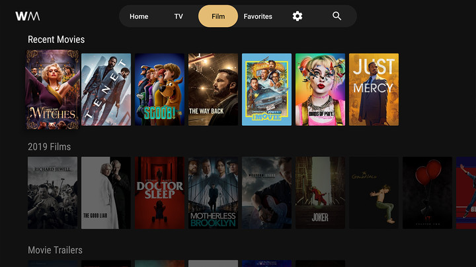Viewport: 476px width, 267px height.
Task: Switch to the Home tab
Action: click(139, 16)
